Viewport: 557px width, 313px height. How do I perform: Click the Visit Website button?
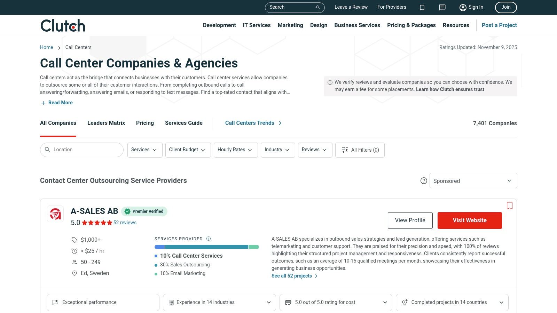(x=469, y=220)
